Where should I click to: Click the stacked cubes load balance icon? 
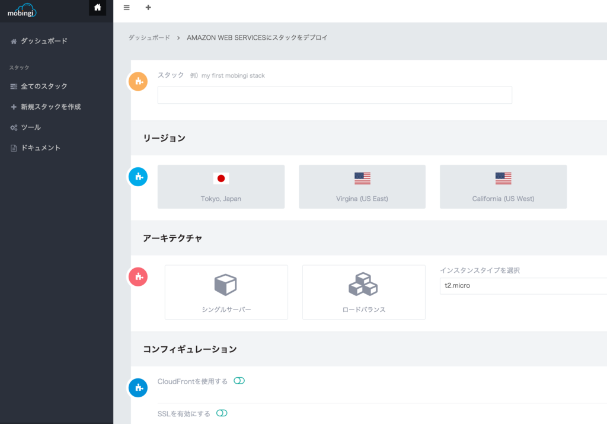(363, 284)
